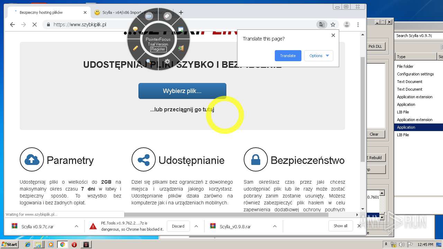
Task: Close the Translate popup
Action: tap(333, 35)
